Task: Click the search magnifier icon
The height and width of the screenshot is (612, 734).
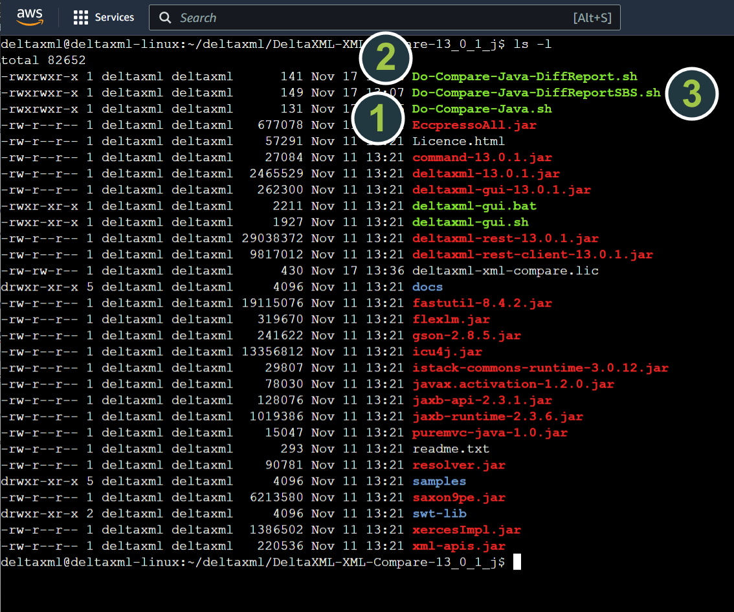Action: (166, 17)
